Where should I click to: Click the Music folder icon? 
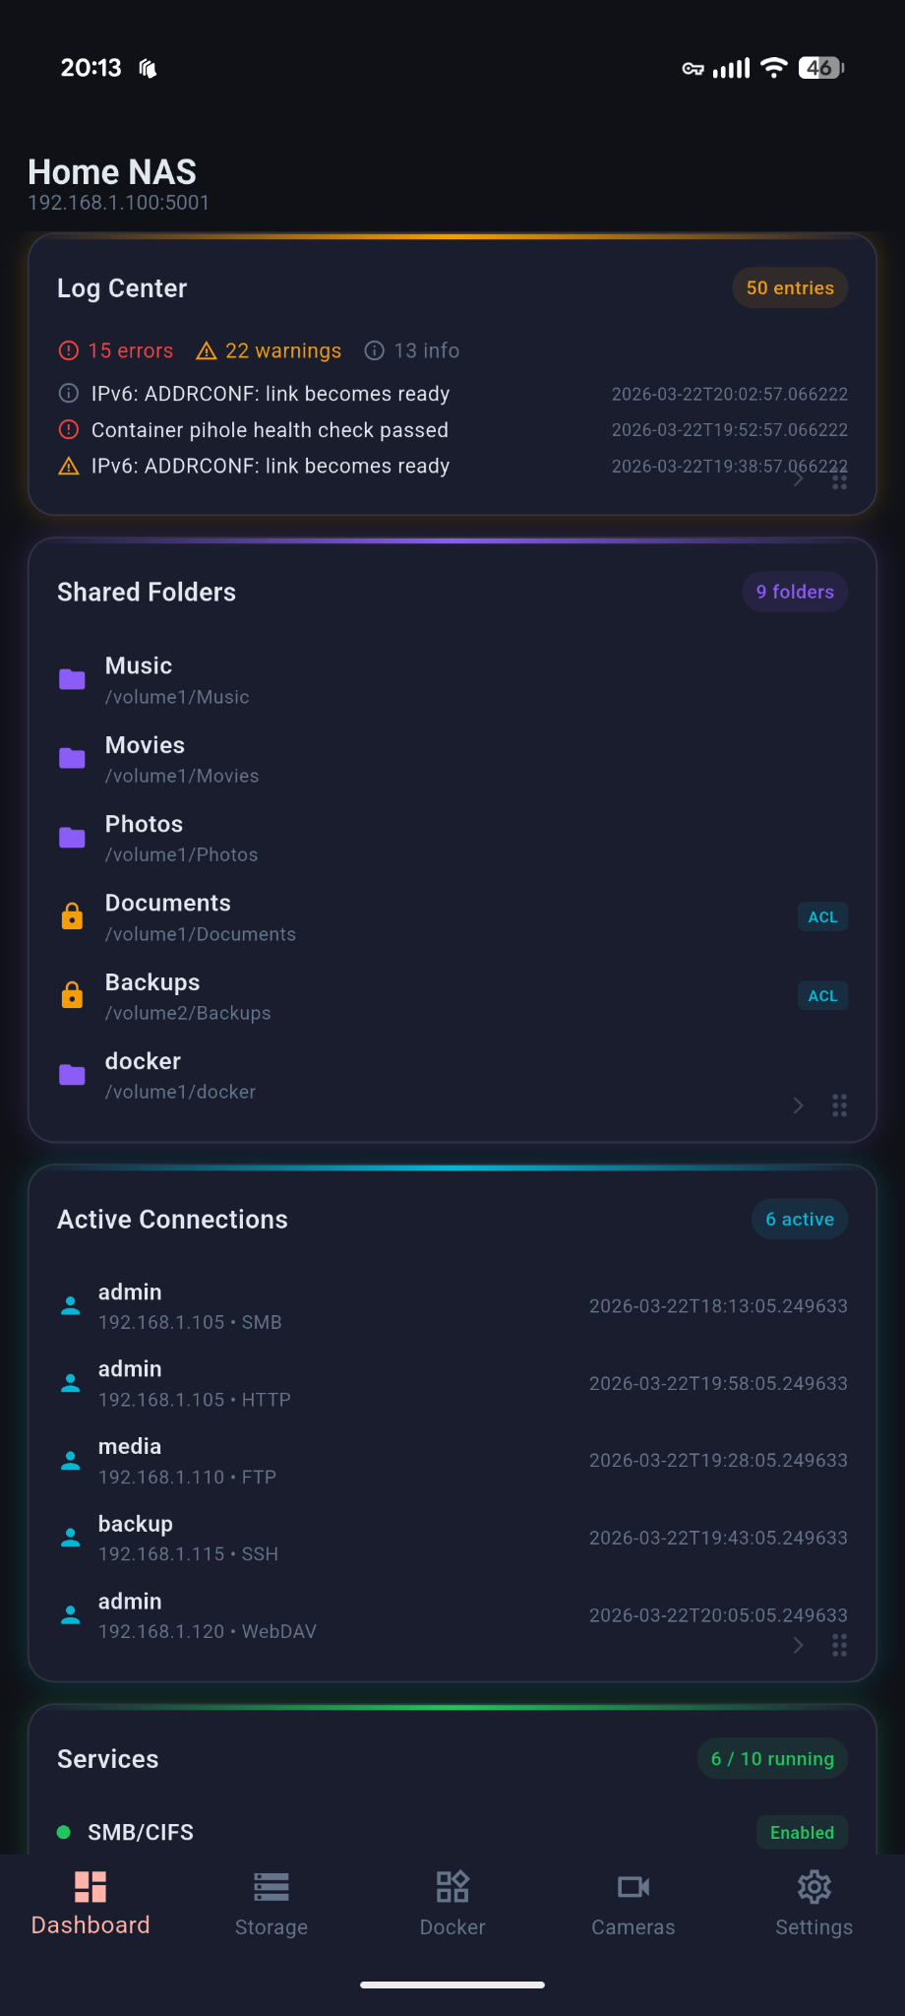[x=71, y=679]
